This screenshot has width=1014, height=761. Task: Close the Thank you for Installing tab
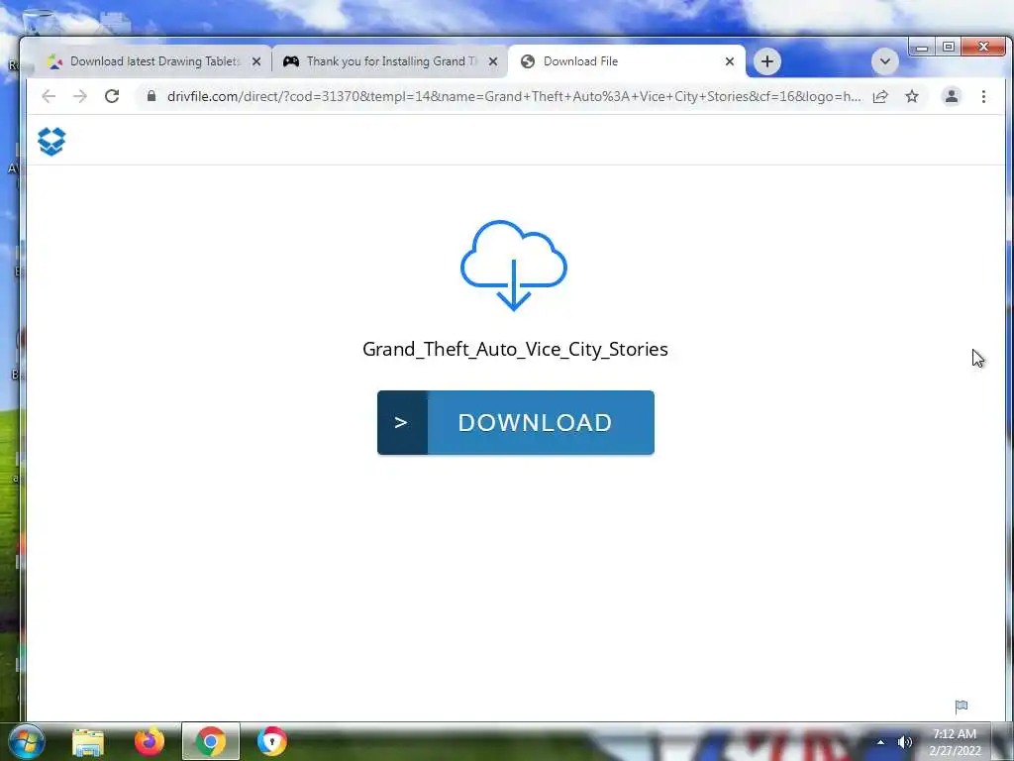click(493, 61)
